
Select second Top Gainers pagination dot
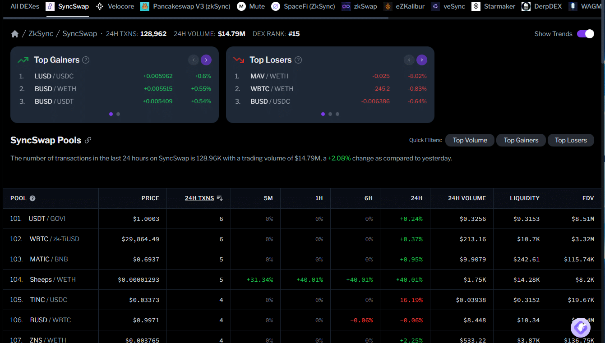118,114
